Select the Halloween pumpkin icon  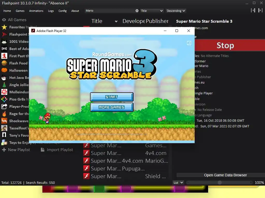pos(4,70)
